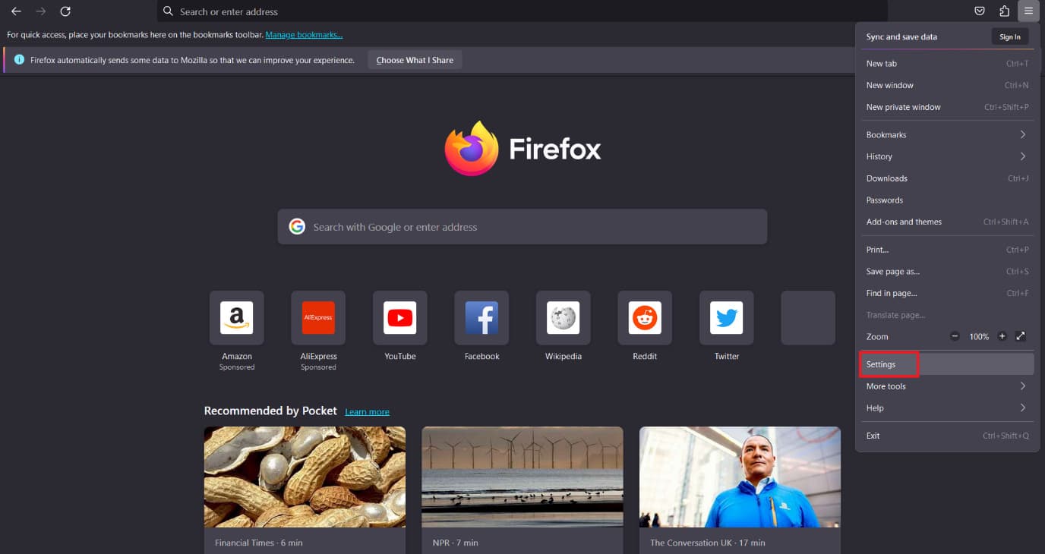Open the Manage bookmarks... link
Screen dimensions: 1045x554
304,35
